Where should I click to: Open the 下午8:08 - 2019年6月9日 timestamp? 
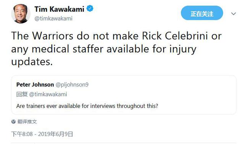[x=42, y=134]
